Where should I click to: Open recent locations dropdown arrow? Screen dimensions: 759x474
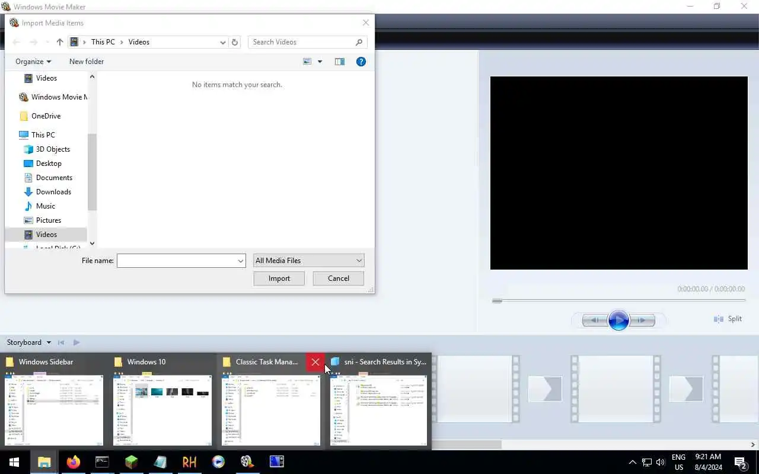click(47, 42)
